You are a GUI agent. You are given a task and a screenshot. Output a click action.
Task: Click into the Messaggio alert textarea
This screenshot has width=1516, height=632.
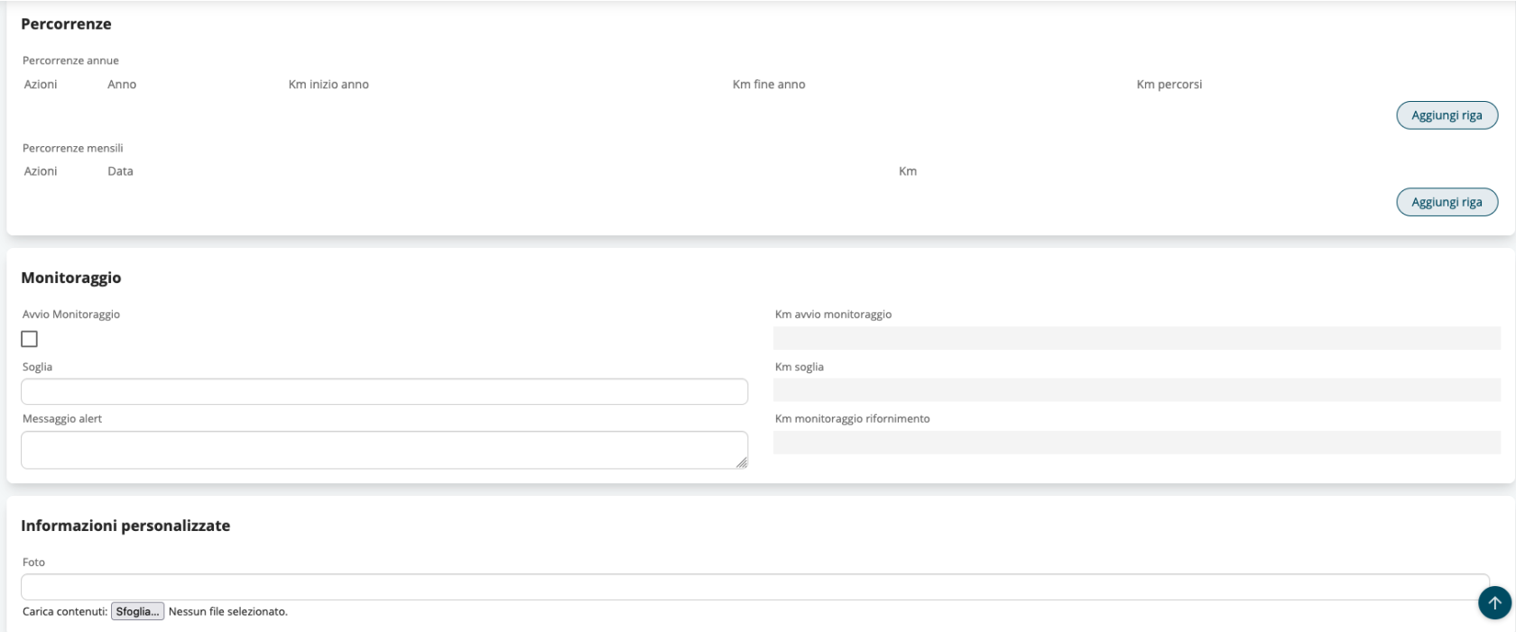click(x=384, y=450)
